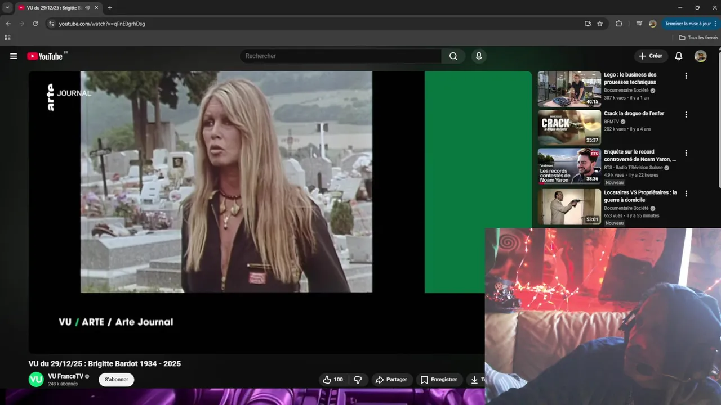Screen dimensions: 721x405
Task: Select the Documentaire Société channel under Lego
Action: (626, 91)
